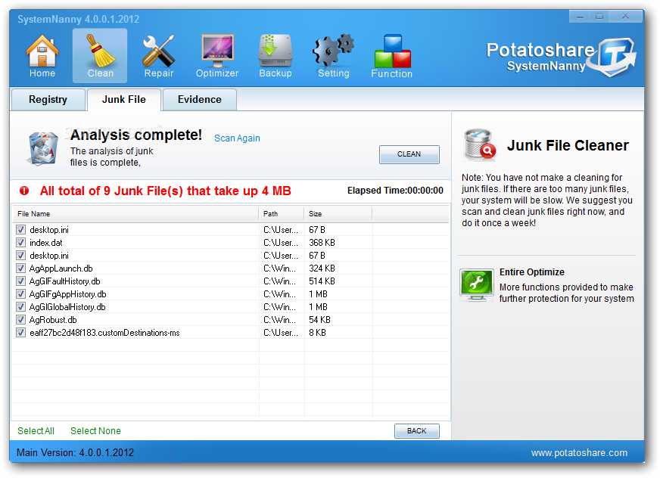Switch to the Registry tab

point(48,100)
